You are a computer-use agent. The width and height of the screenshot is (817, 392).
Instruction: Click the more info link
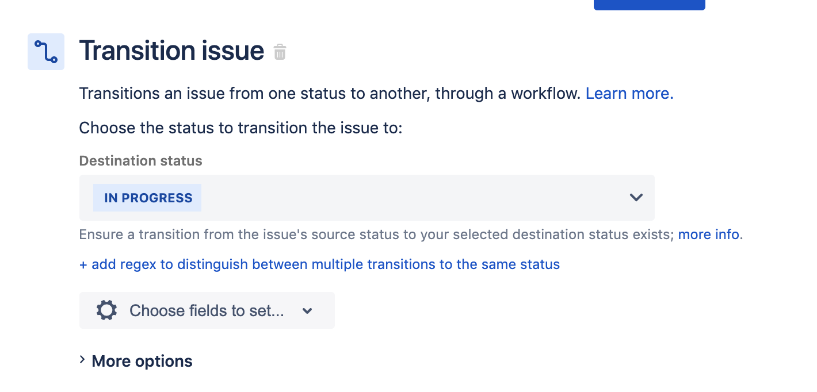click(x=709, y=235)
